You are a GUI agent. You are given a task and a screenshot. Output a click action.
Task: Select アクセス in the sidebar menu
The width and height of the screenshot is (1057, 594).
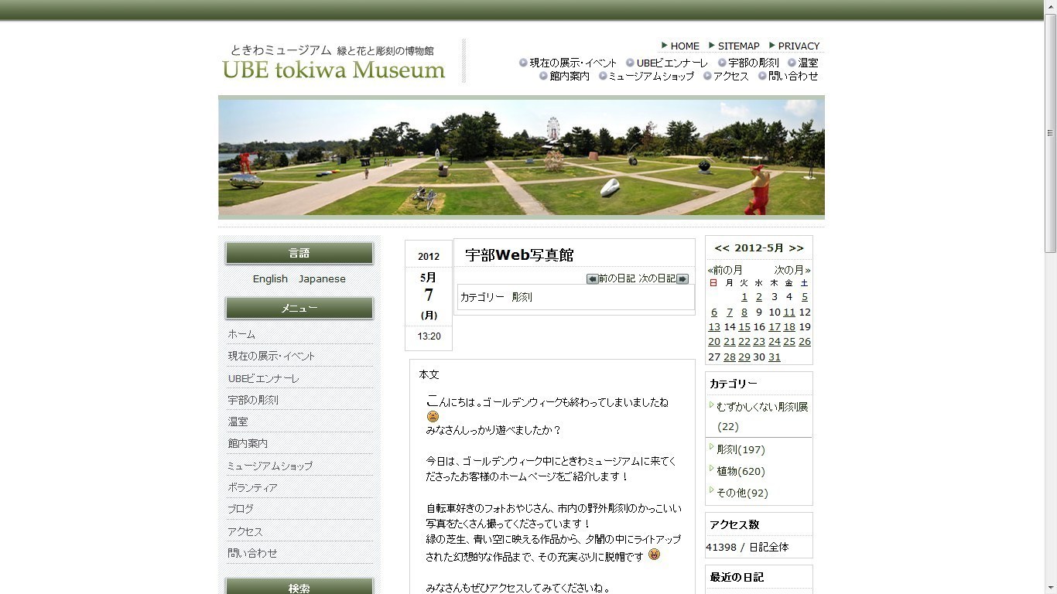click(245, 532)
